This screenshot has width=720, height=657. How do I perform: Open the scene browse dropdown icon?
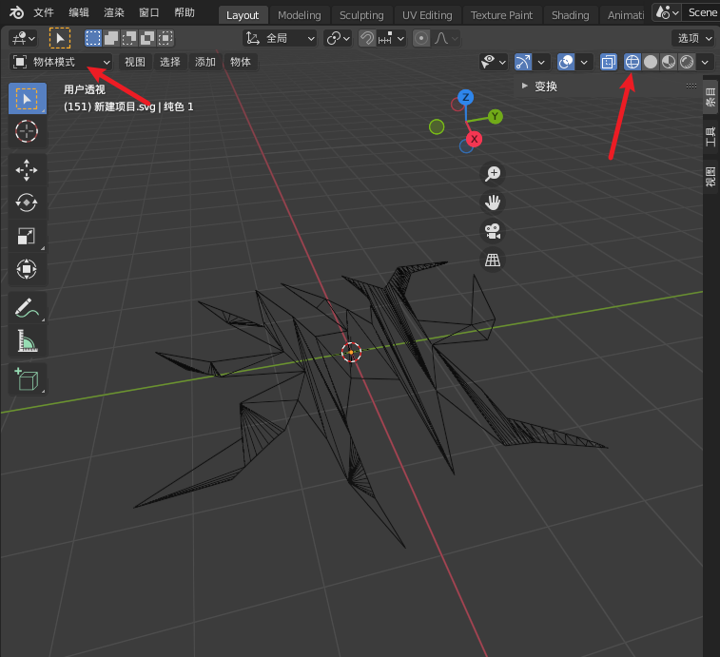pos(667,12)
